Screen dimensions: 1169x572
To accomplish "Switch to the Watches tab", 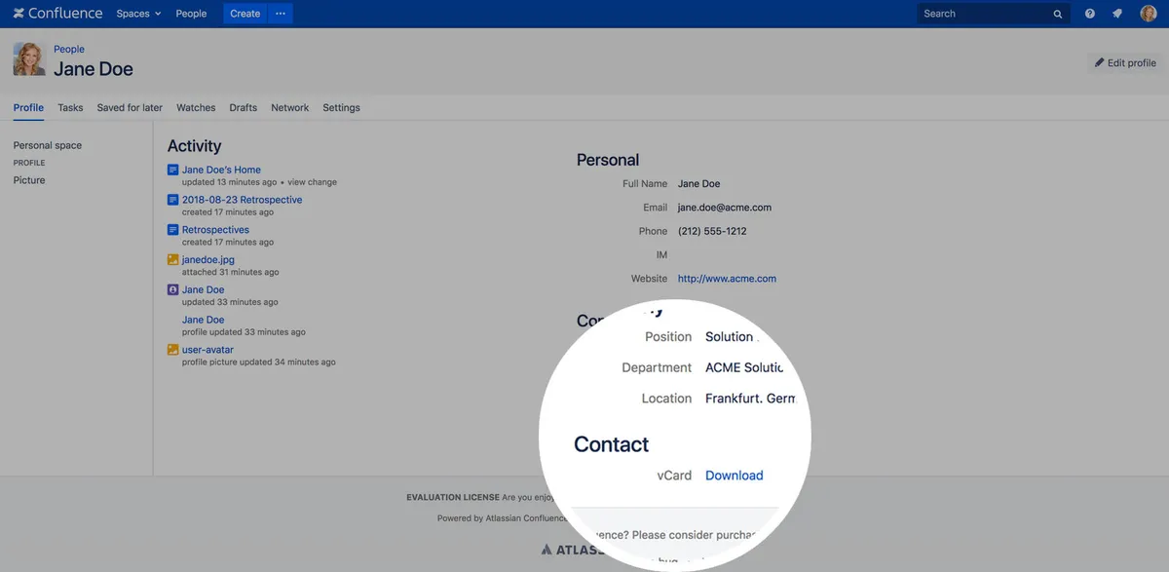I will point(196,107).
